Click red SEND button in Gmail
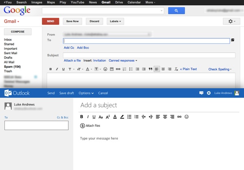244x170 pixels. point(50,21)
